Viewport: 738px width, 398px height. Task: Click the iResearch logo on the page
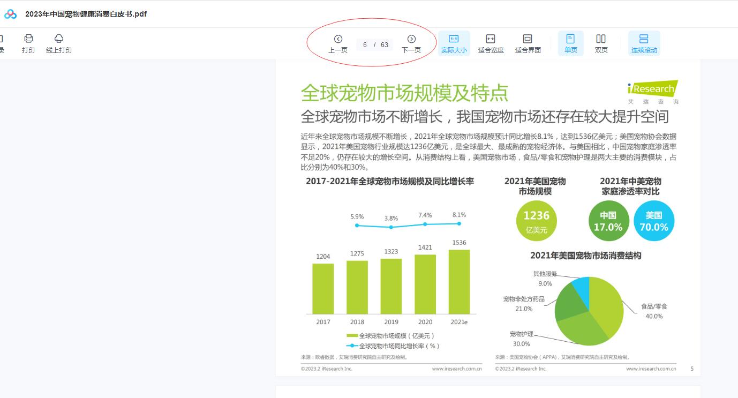(x=652, y=89)
